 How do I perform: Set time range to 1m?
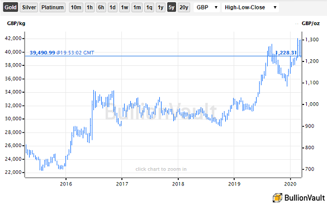[x=137, y=7]
